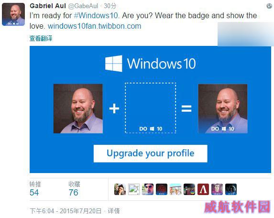Open the #Windows10 hashtag
The width and height of the screenshot is (274, 218).
[x=96, y=15]
